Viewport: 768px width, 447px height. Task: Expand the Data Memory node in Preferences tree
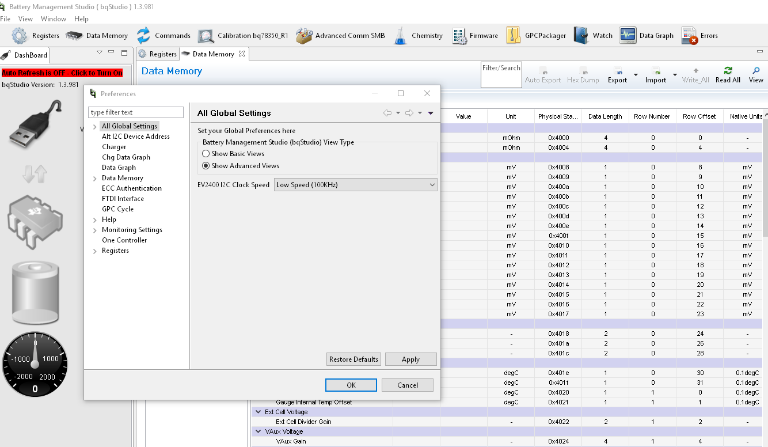[x=95, y=178]
